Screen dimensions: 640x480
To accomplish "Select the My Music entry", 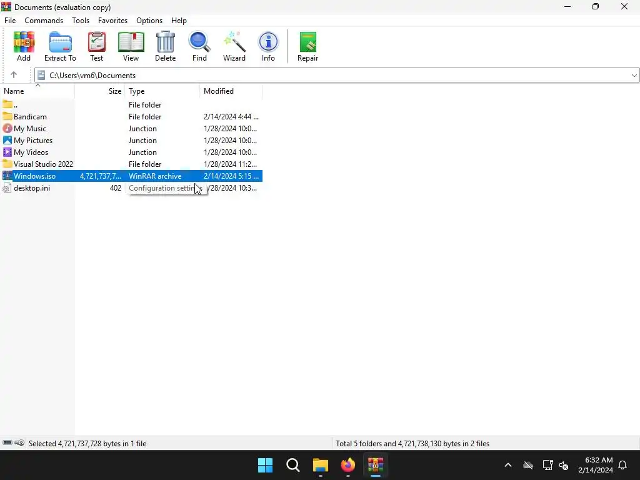I will coord(30,129).
